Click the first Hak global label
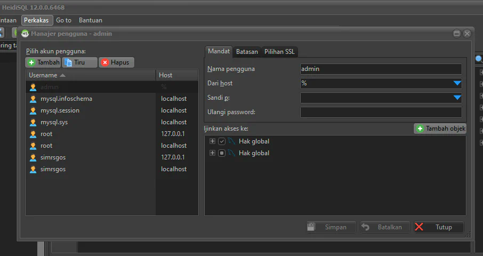The height and width of the screenshot is (256, 483). pos(254,141)
